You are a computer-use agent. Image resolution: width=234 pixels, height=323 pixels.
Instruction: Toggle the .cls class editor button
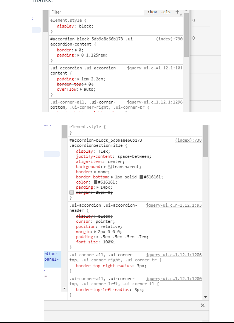tap(166, 12)
